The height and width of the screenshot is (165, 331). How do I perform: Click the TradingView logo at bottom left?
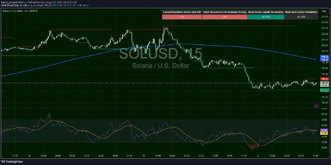point(12,162)
